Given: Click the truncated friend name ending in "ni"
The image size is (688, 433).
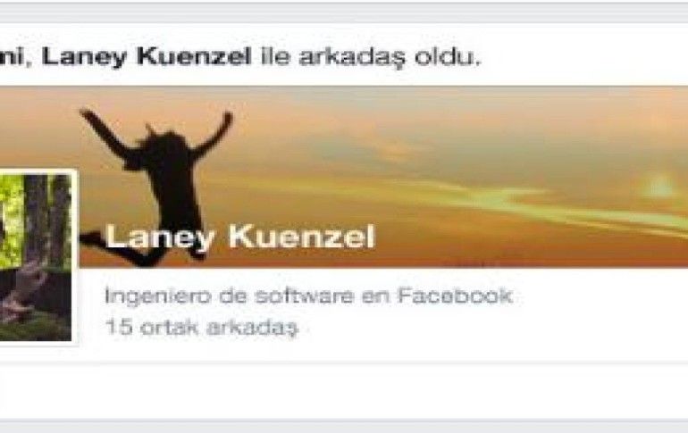Looking at the screenshot, I should tap(12, 57).
